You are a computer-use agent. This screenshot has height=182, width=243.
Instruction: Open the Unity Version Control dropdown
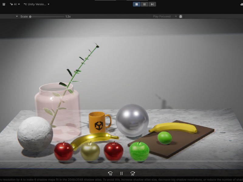pyautogui.click(x=36, y=4)
